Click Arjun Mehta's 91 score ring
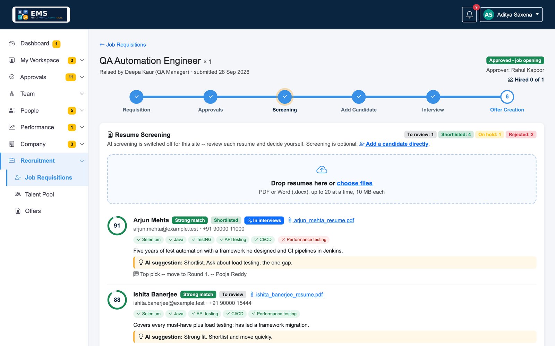The width and height of the screenshot is (555, 346). tap(117, 226)
